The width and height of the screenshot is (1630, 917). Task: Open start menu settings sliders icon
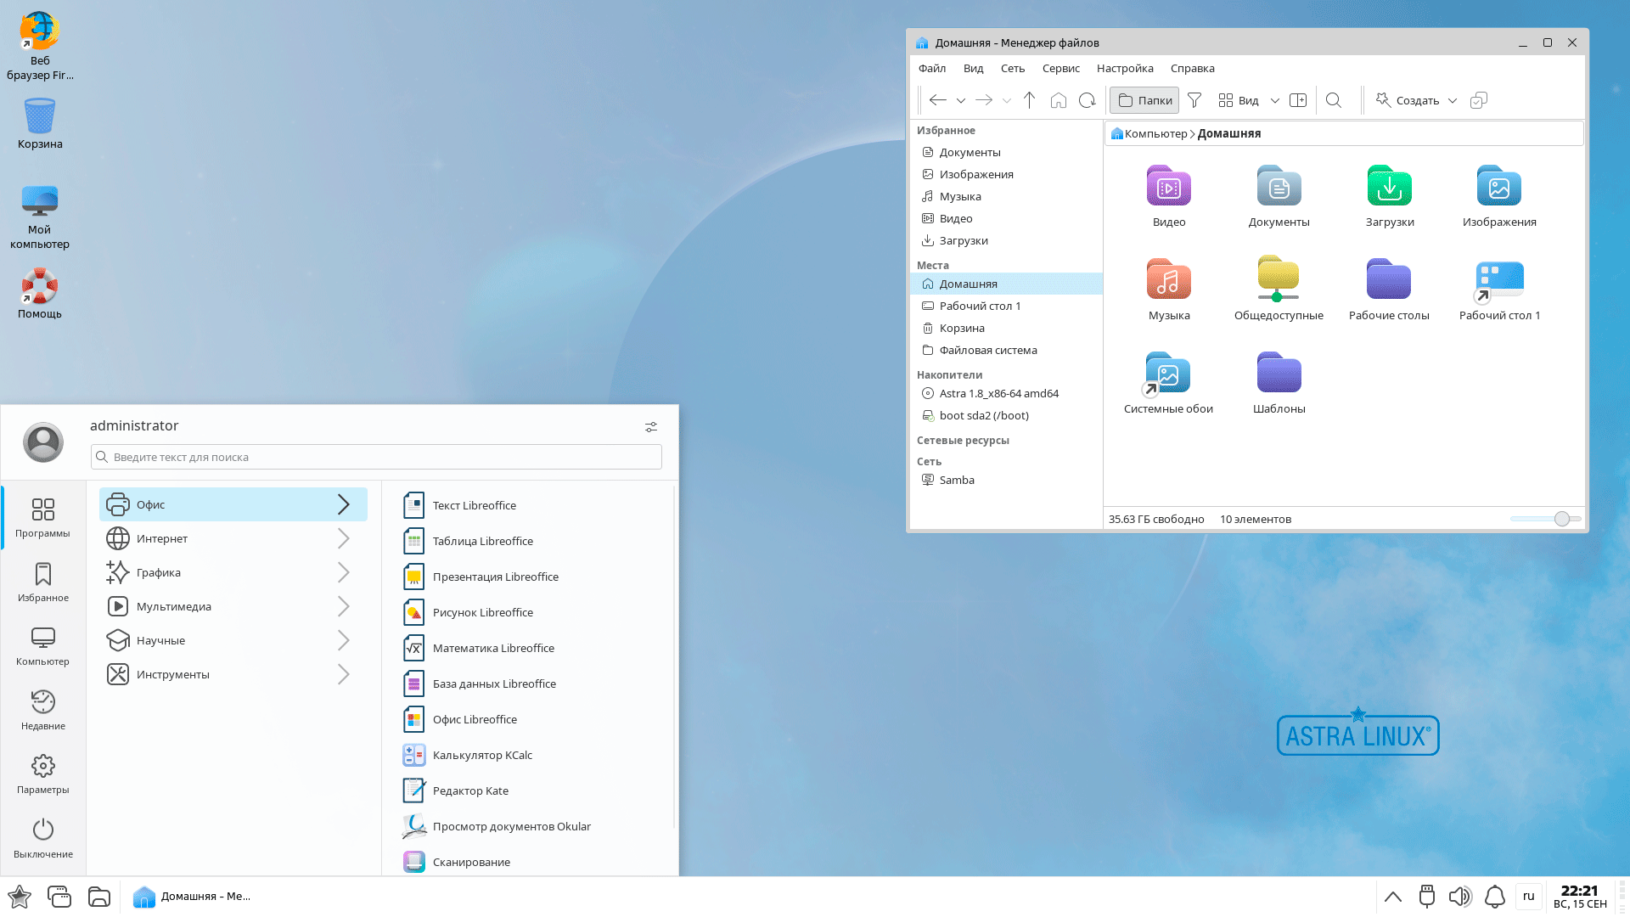(651, 427)
